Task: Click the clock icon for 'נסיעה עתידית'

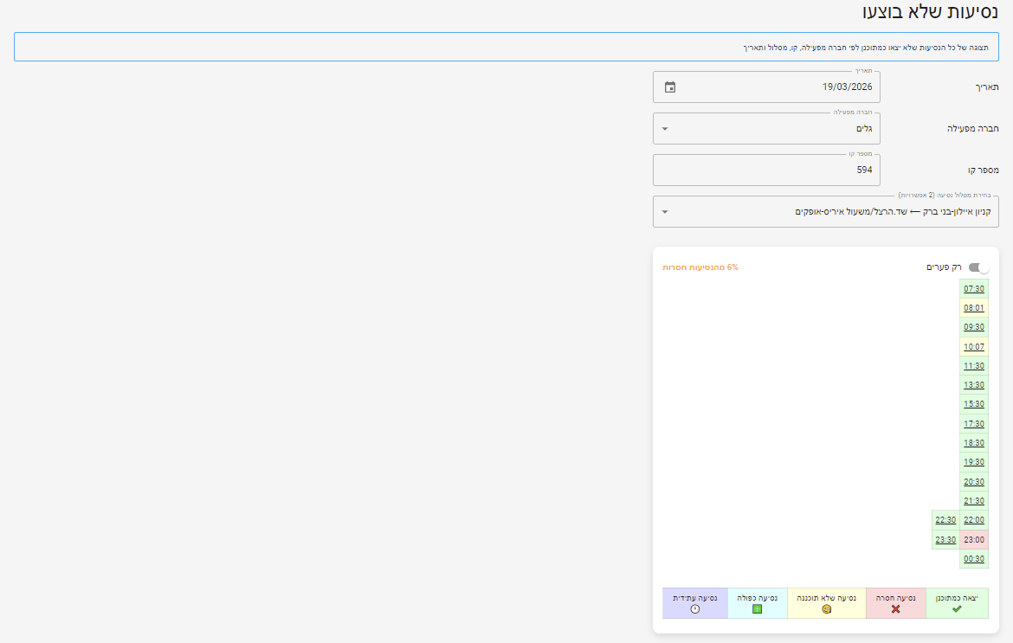Action: 694,608
